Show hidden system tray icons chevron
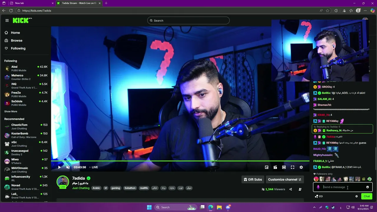 pyautogui.click(x=314, y=207)
